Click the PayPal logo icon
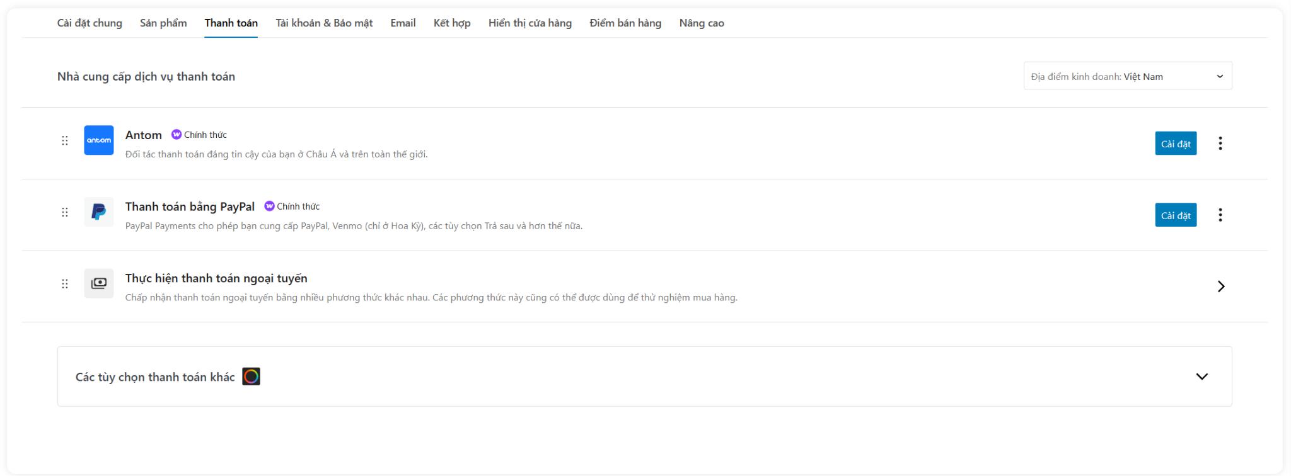1291x476 pixels. pyautogui.click(x=99, y=212)
